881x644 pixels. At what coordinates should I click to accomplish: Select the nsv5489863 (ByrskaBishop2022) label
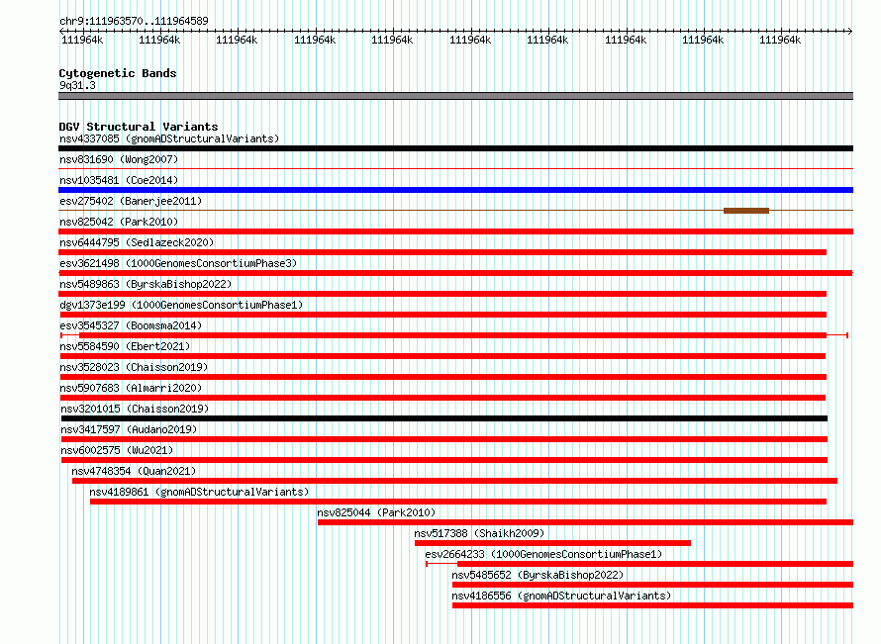[x=146, y=284]
